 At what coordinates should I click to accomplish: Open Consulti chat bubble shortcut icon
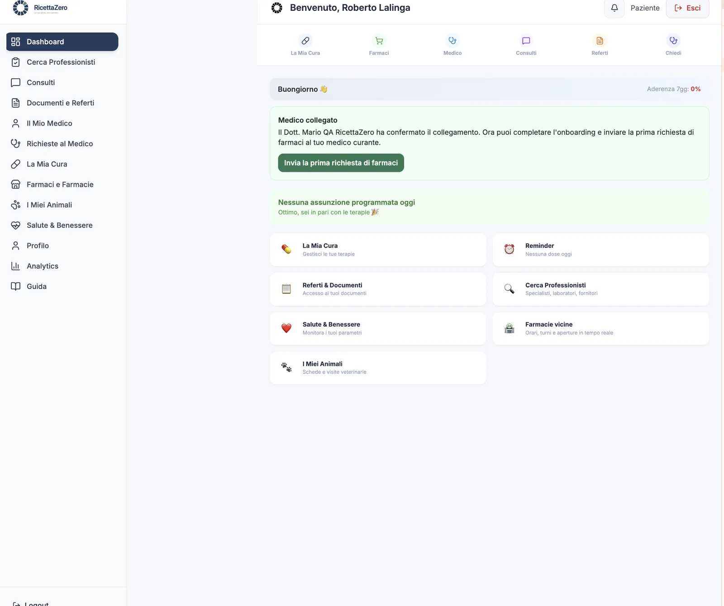point(526,41)
